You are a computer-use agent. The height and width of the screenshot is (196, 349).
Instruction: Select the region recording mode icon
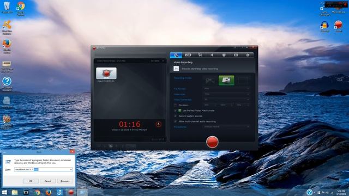coord(243,81)
